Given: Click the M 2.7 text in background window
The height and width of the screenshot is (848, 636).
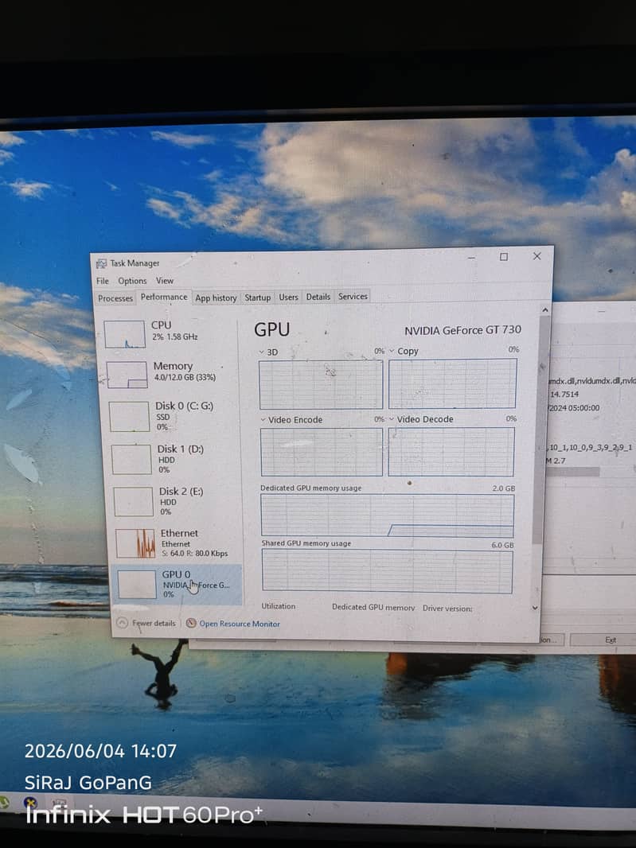Looking at the screenshot, I should pyautogui.click(x=556, y=461).
